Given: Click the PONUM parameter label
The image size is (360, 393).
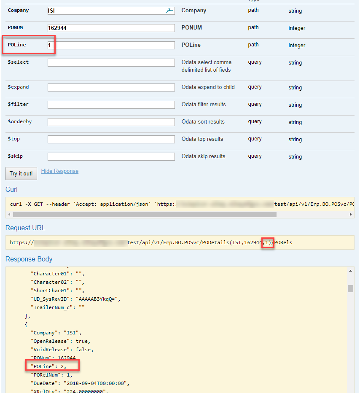Looking at the screenshot, I should click(15, 27).
